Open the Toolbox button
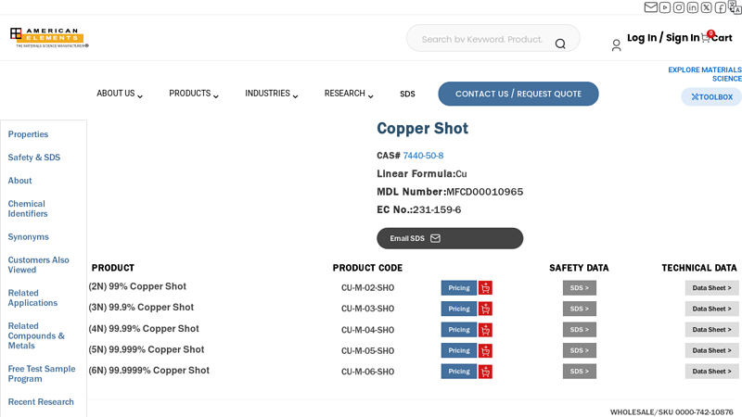The image size is (742, 417). click(711, 97)
